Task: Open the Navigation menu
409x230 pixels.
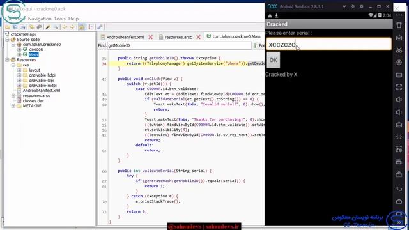Action: [x=40, y=19]
